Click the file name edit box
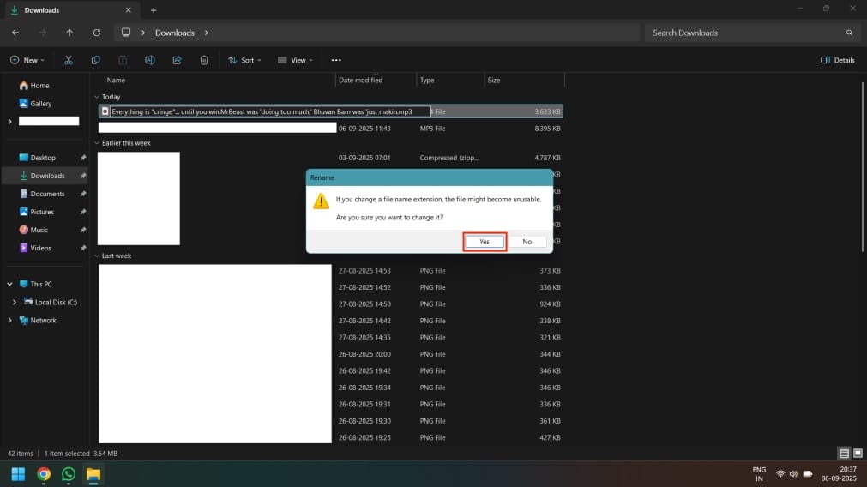The width and height of the screenshot is (867, 487). pyautogui.click(x=270, y=111)
